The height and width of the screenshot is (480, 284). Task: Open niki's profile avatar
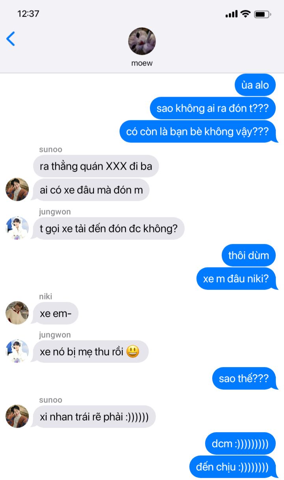click(x=17, y=313)
